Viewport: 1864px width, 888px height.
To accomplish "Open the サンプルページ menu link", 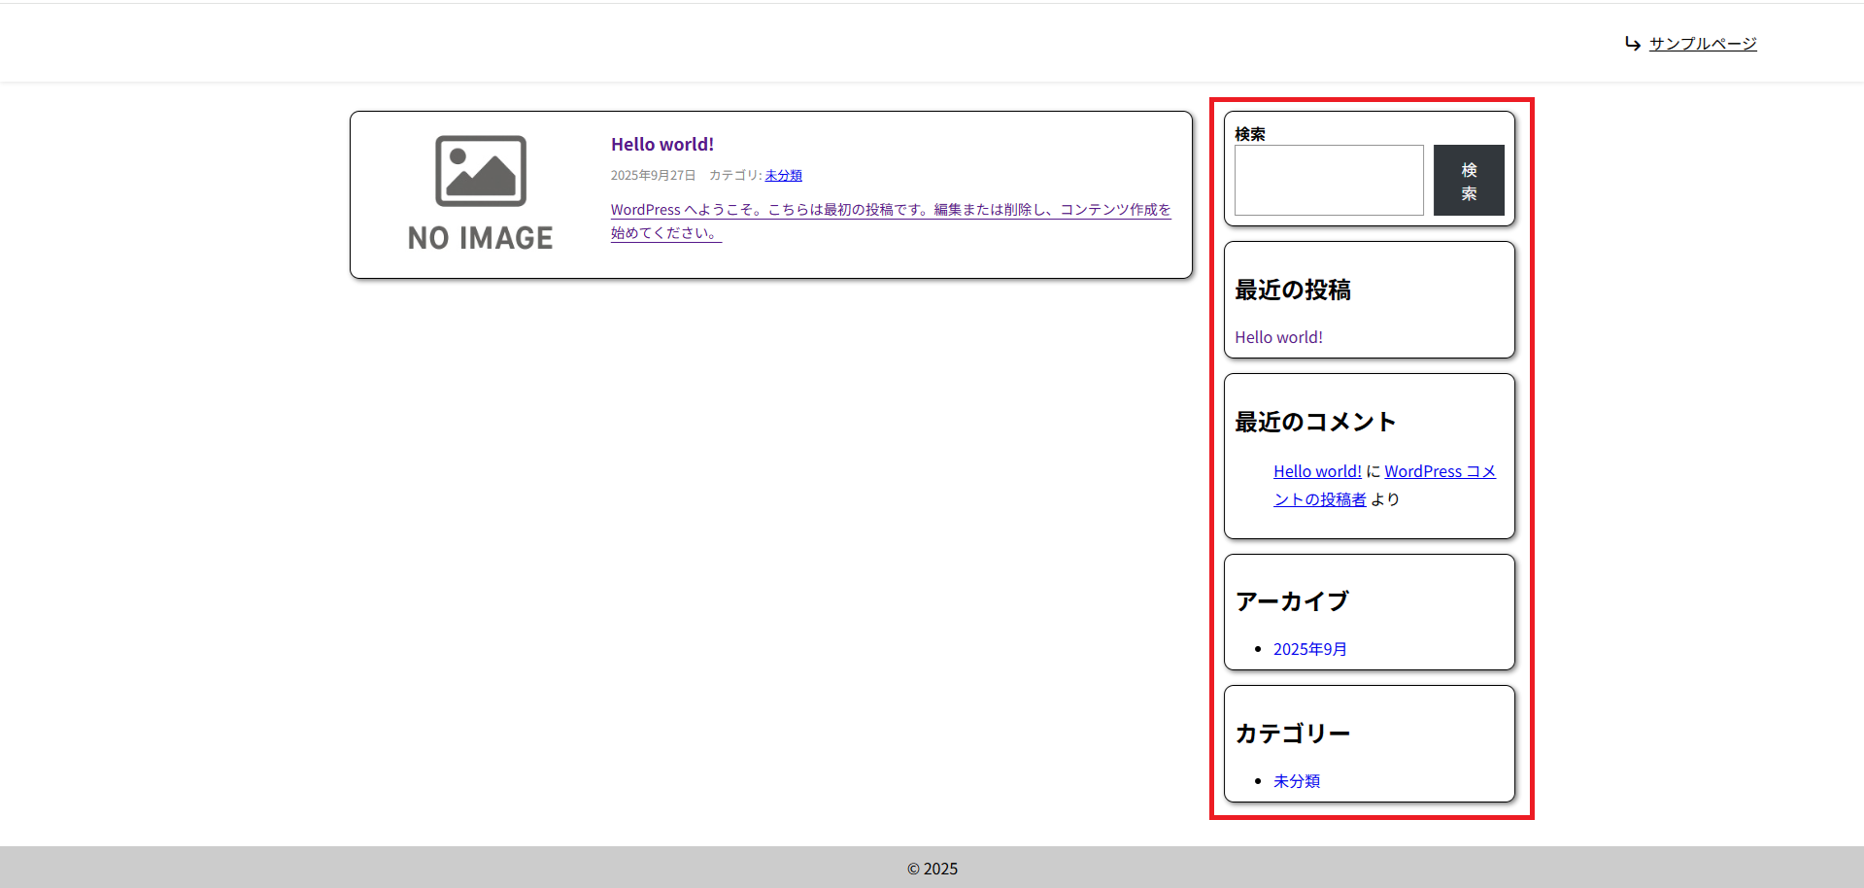I will 1702,44.
